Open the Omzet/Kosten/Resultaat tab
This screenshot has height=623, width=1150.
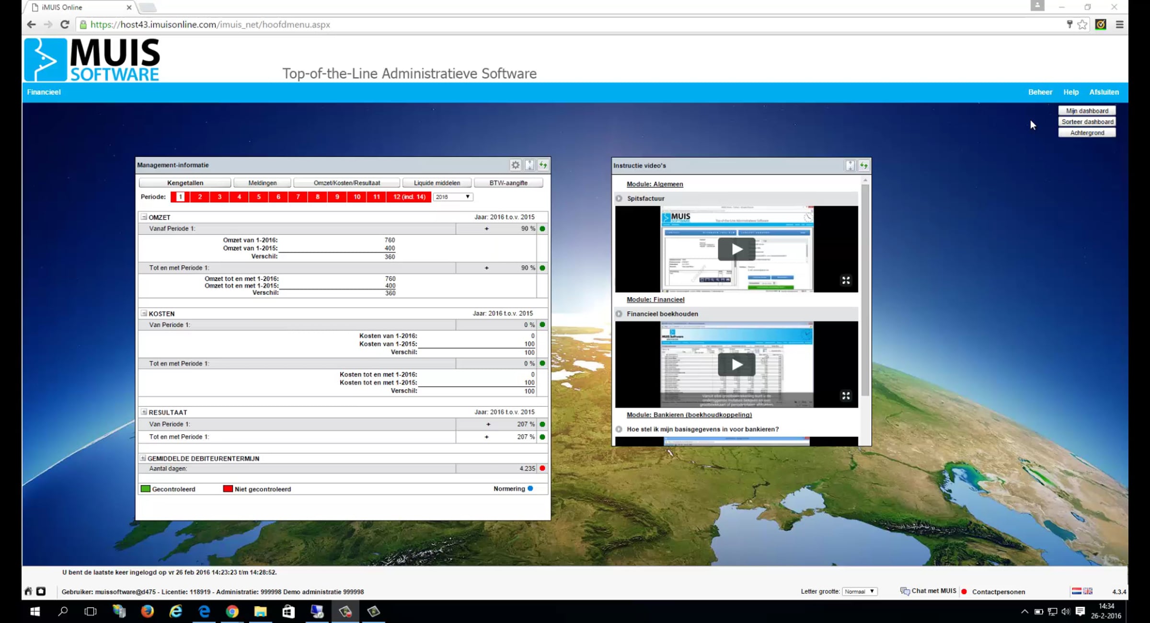point(347,183)
